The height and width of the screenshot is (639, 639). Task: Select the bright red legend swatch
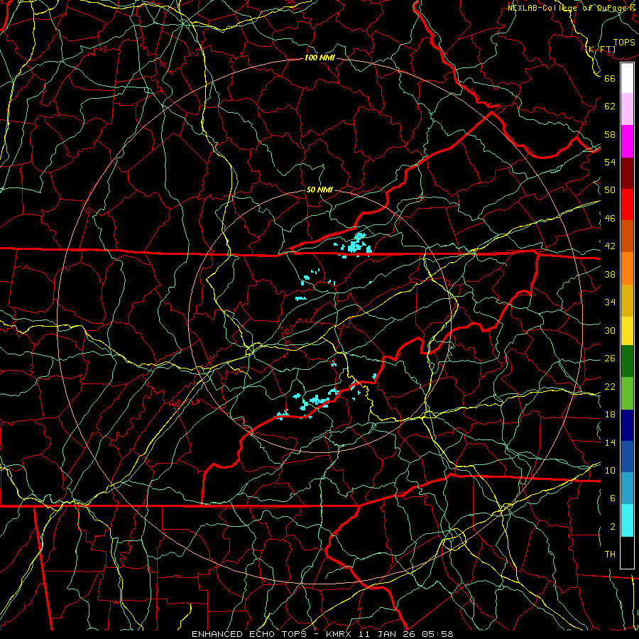pos(627,204)
